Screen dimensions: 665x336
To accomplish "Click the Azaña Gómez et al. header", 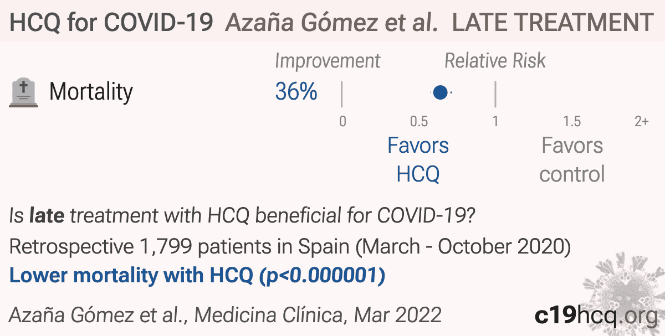I will pyautogui.click(x=332, y=23).
